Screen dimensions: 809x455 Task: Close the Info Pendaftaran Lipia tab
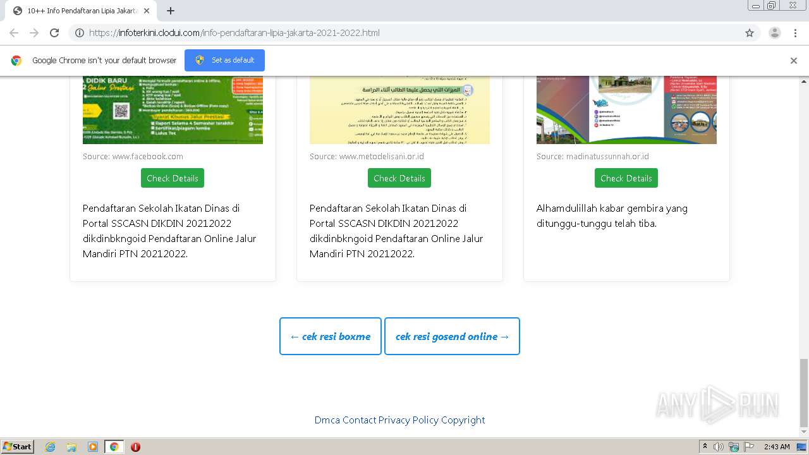[146, 11]
